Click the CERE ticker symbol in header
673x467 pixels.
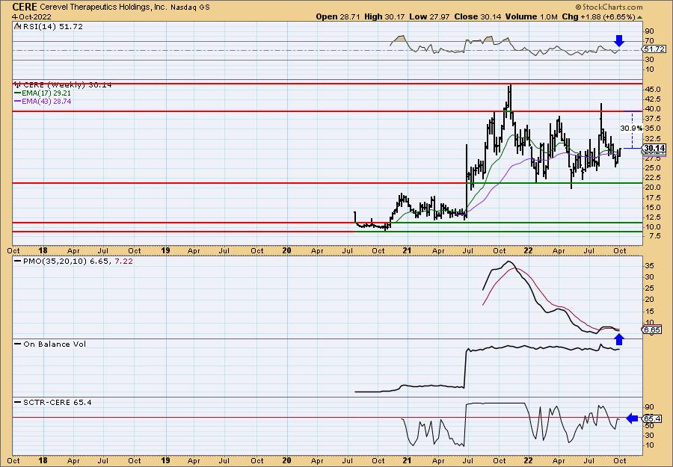(x=25, y=7)
